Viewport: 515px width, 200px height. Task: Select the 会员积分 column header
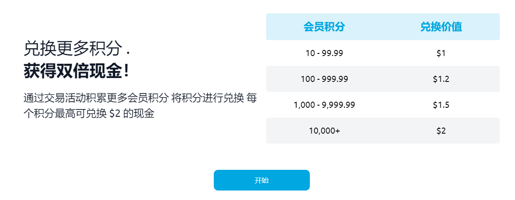pos(324,27)
